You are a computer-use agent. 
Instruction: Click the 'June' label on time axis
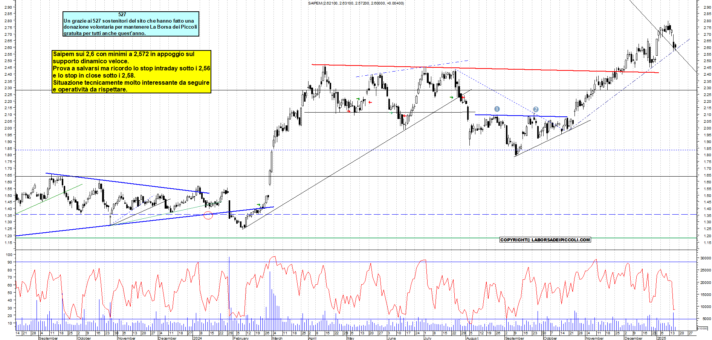click(x=391, y=338)
